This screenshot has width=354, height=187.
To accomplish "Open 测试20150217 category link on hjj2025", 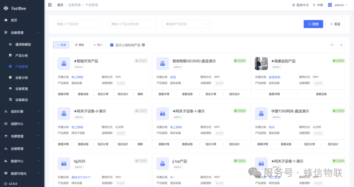I will point(81,177).
